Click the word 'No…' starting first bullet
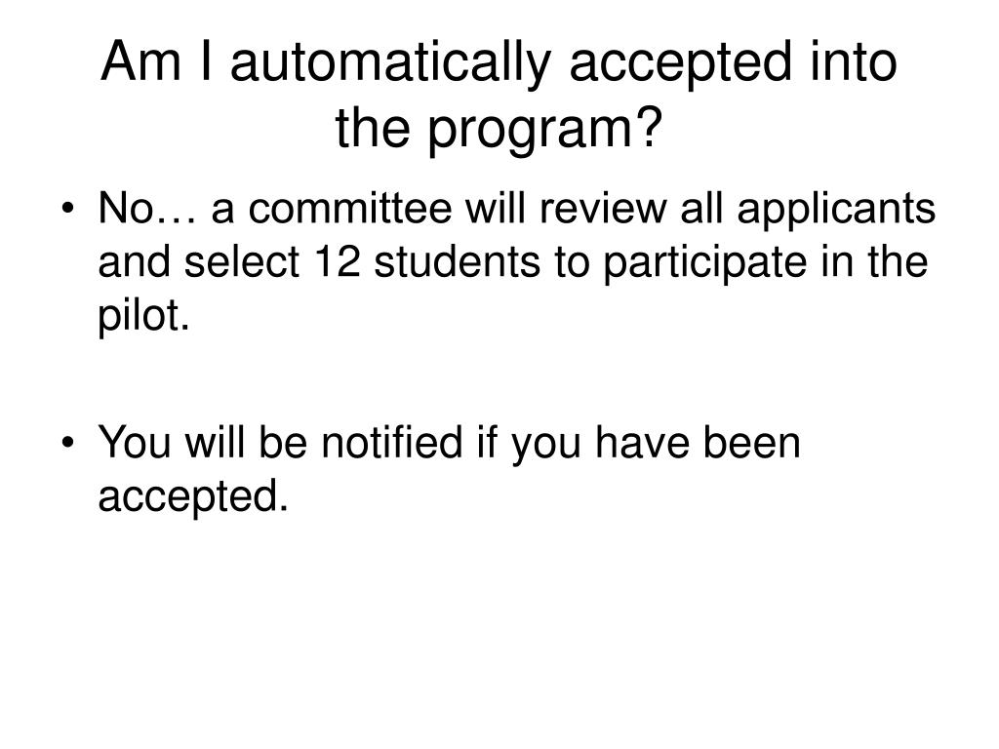 tap(146, 209)
